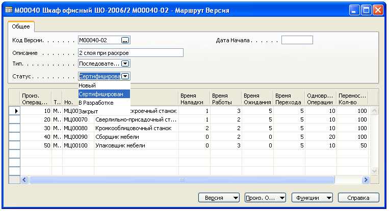Pick Закрыт in the status list
The width and height of the screenshot is (389, 211).
coord(88,111)
